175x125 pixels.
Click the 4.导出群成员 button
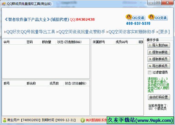point(159,66)
